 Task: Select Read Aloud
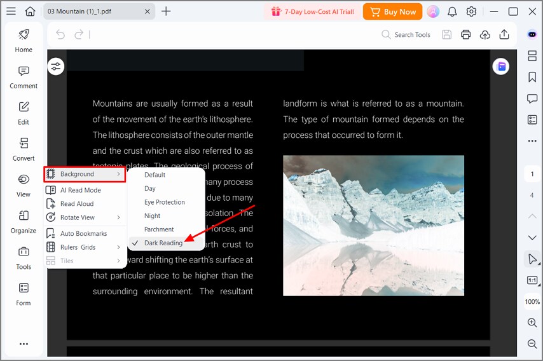coord(85,204)
